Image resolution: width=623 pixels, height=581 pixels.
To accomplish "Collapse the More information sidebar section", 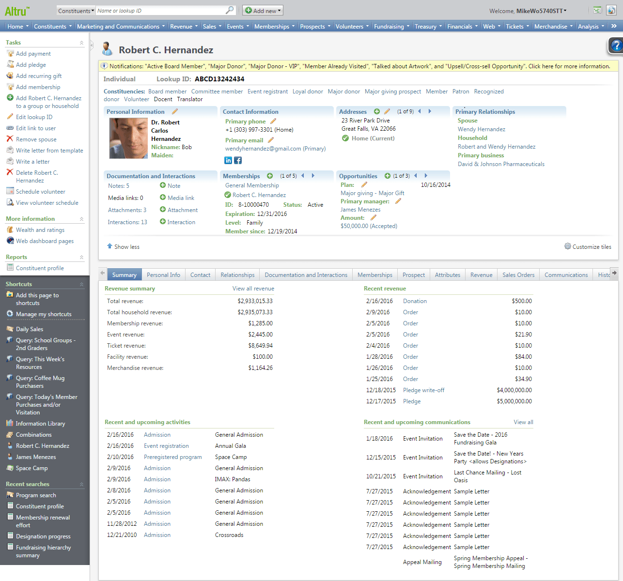I will [81, 219].
